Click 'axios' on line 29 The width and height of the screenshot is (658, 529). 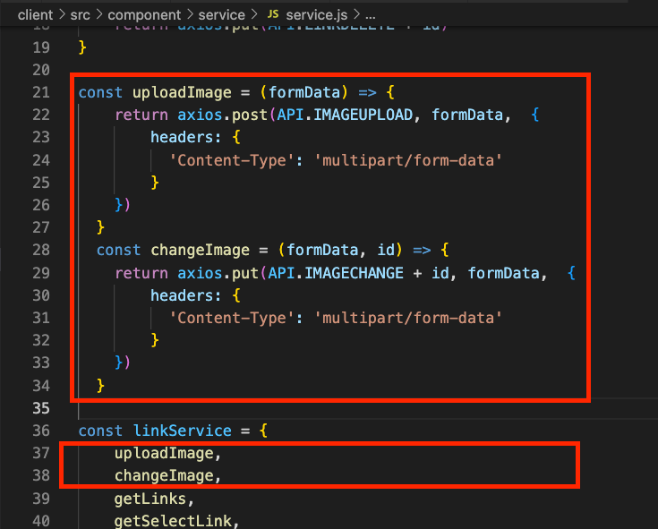point(200,273)
